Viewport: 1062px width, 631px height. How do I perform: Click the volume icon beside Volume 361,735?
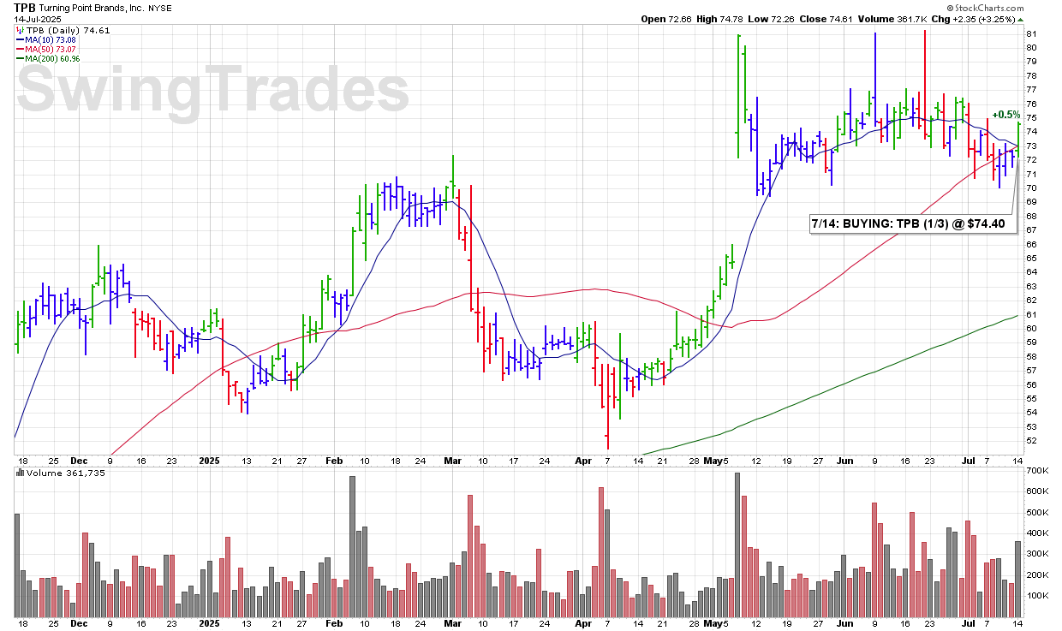pos(19,473)
